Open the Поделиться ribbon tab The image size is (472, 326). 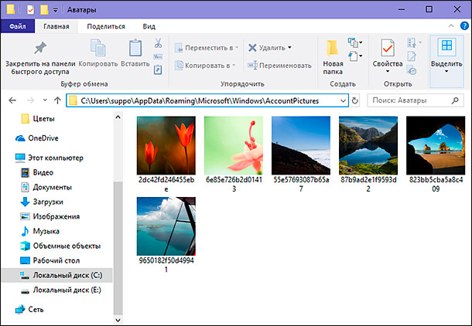(106, 26)
